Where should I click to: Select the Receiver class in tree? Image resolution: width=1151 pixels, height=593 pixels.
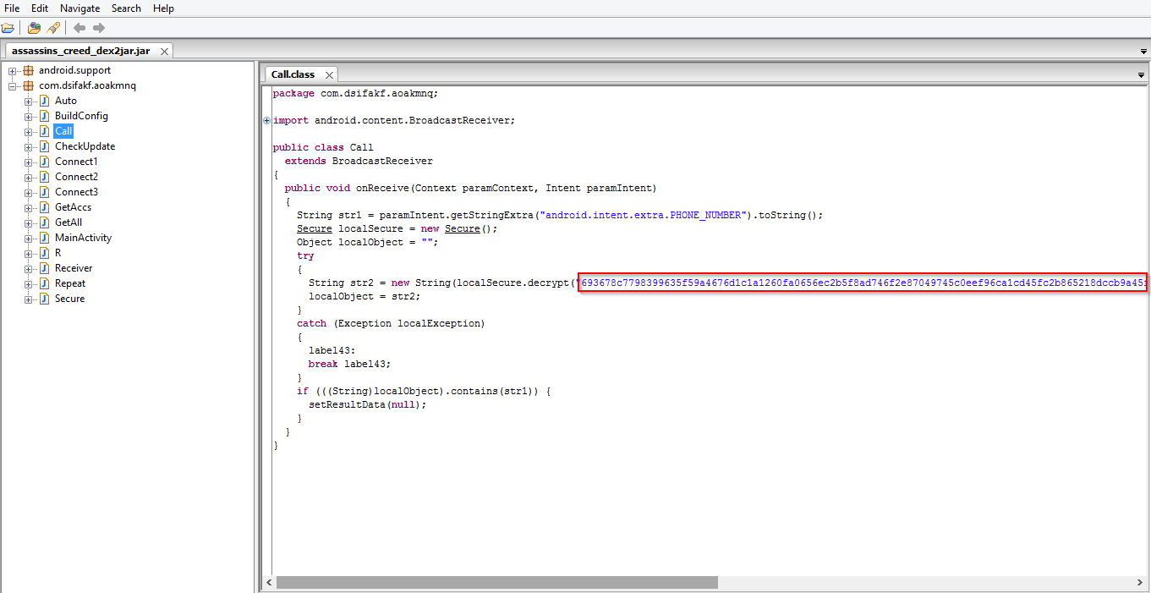tap(74, 268)
